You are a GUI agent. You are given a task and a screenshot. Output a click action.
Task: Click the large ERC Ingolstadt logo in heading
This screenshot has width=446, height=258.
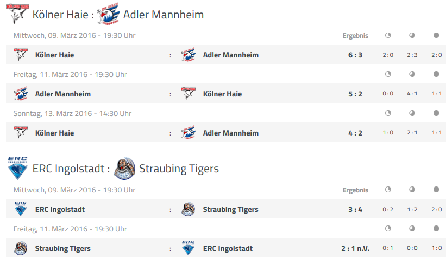[x=17, y=167]
